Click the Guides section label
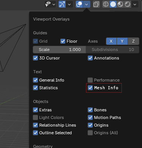The image size is (142, 148). 40,33
